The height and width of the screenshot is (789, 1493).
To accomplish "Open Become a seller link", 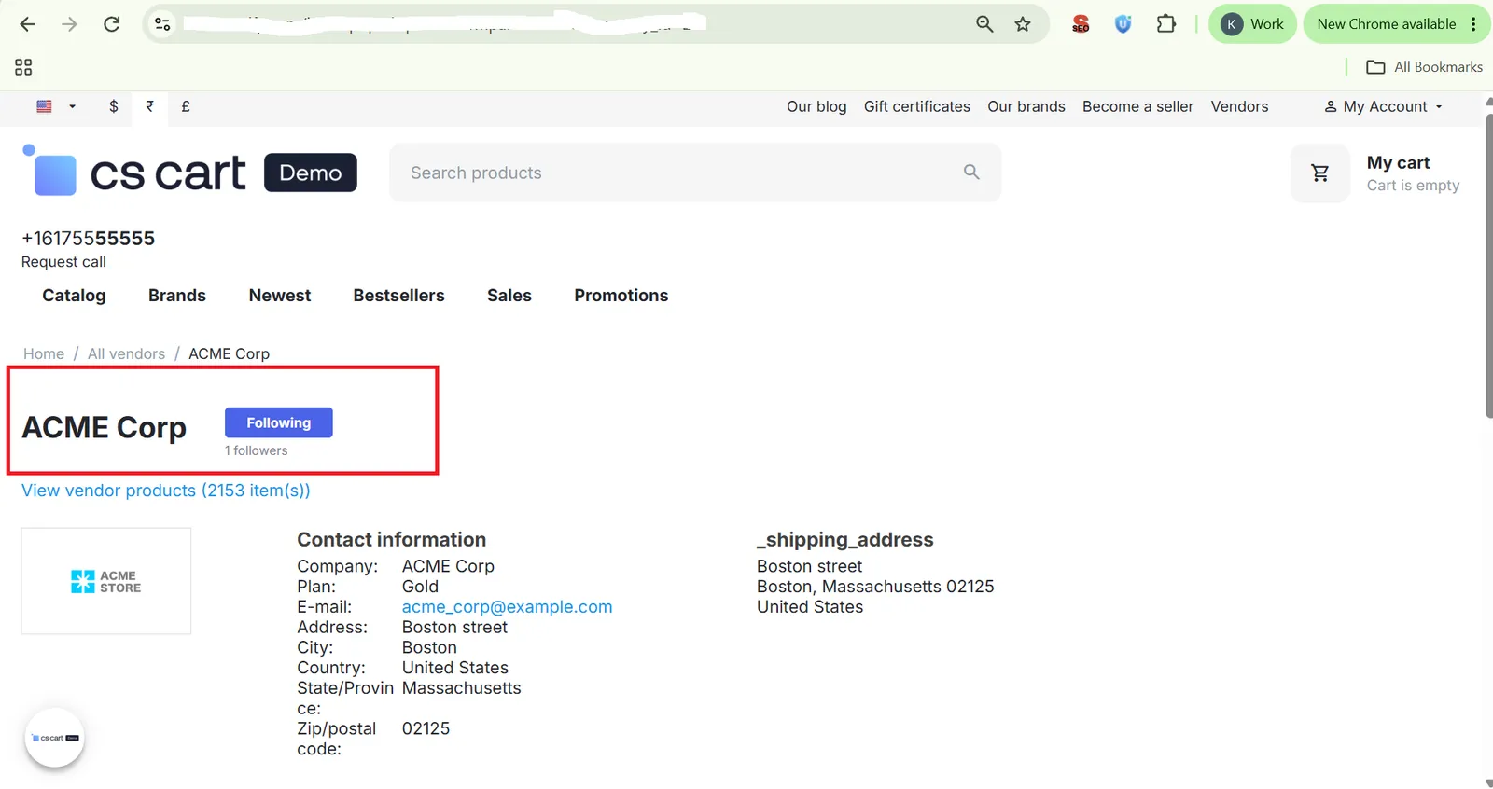I will 1137,106.
